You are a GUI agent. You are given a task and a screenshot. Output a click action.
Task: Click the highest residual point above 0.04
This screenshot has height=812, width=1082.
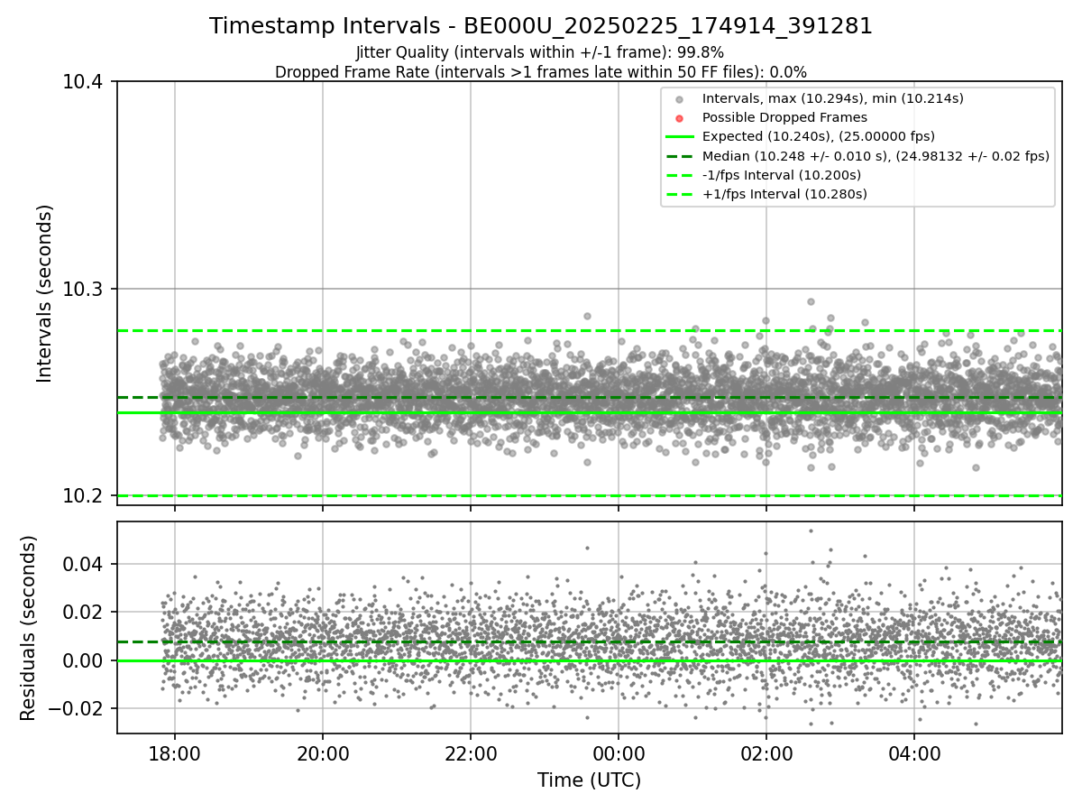point(811,531)
